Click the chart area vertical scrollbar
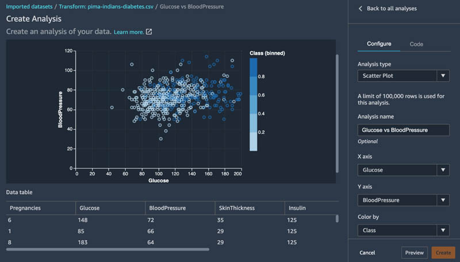The height and width of the screenshot is (262, 460). [x=337, y=113]
